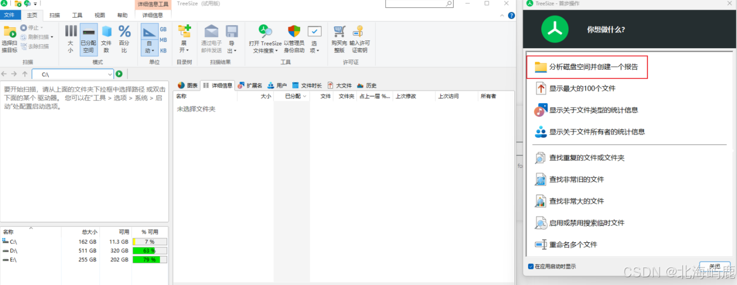Choose Analyze disk space and create report (分析磁盘空间并创建一个报告)
This screenshot has height=285, width=737.
coord(586,67)
